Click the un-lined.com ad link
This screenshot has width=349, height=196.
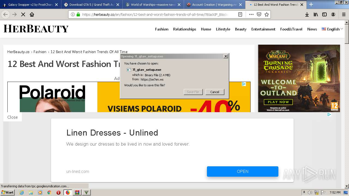point(78,171)
